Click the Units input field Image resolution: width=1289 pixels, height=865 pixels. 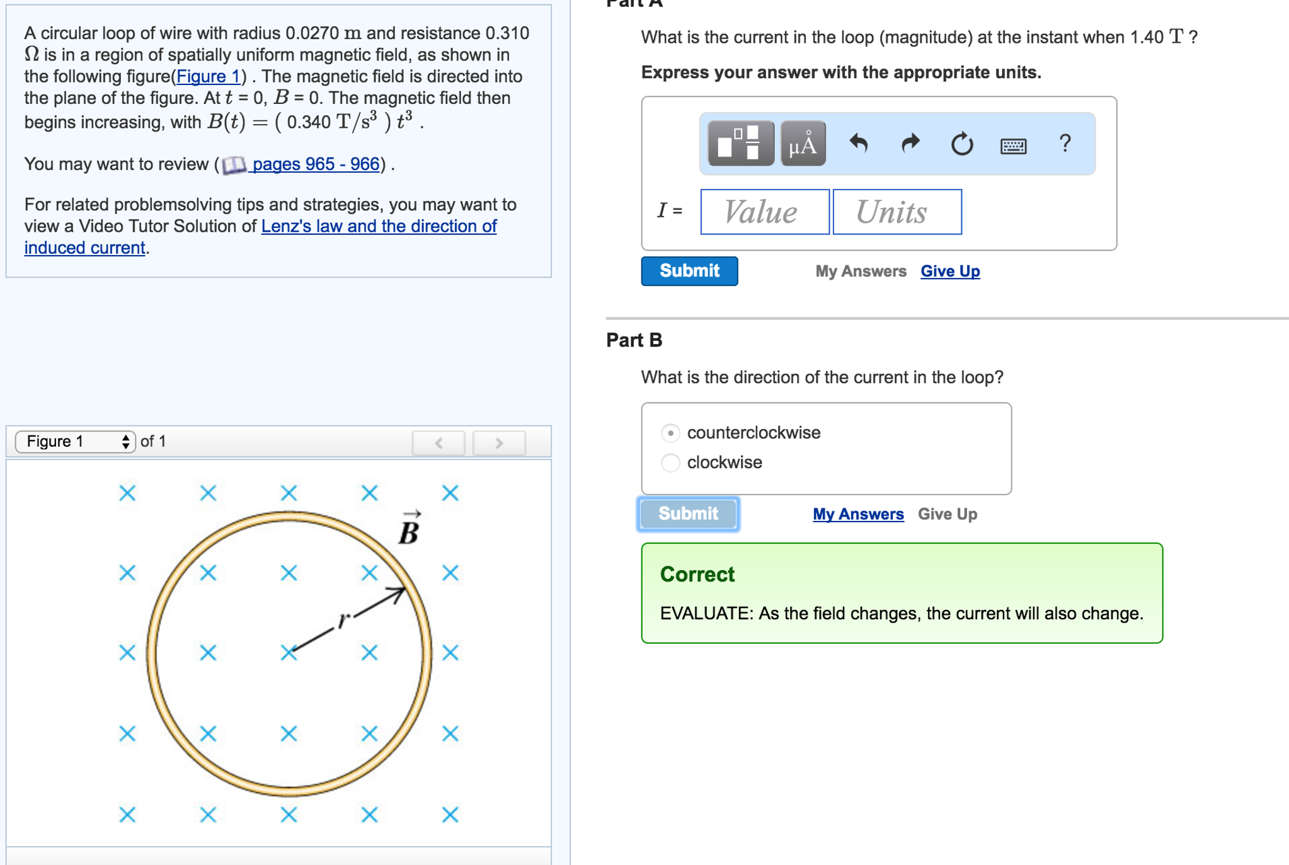point(897,212)
